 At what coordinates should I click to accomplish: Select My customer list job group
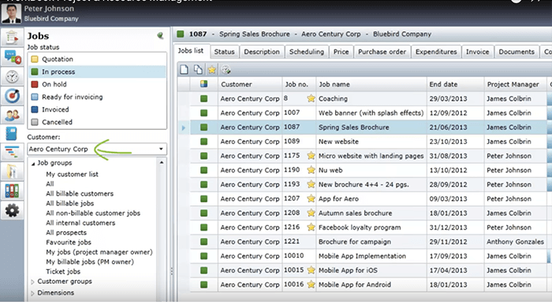pos(73,174)
